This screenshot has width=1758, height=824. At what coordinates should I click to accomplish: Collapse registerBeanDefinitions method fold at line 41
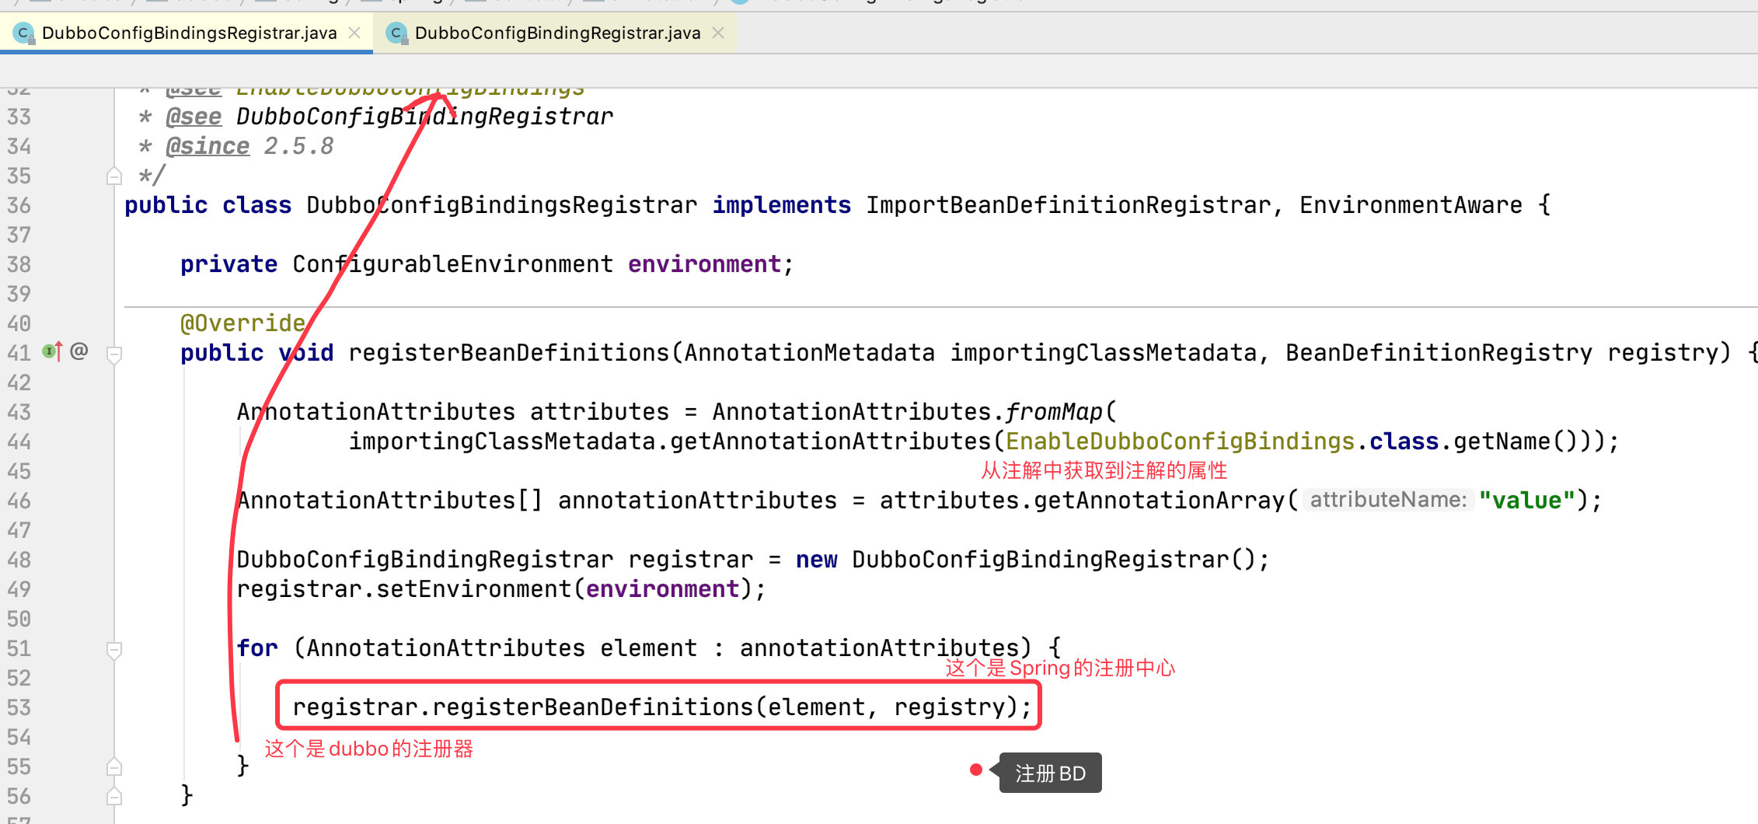click(114, 354)
